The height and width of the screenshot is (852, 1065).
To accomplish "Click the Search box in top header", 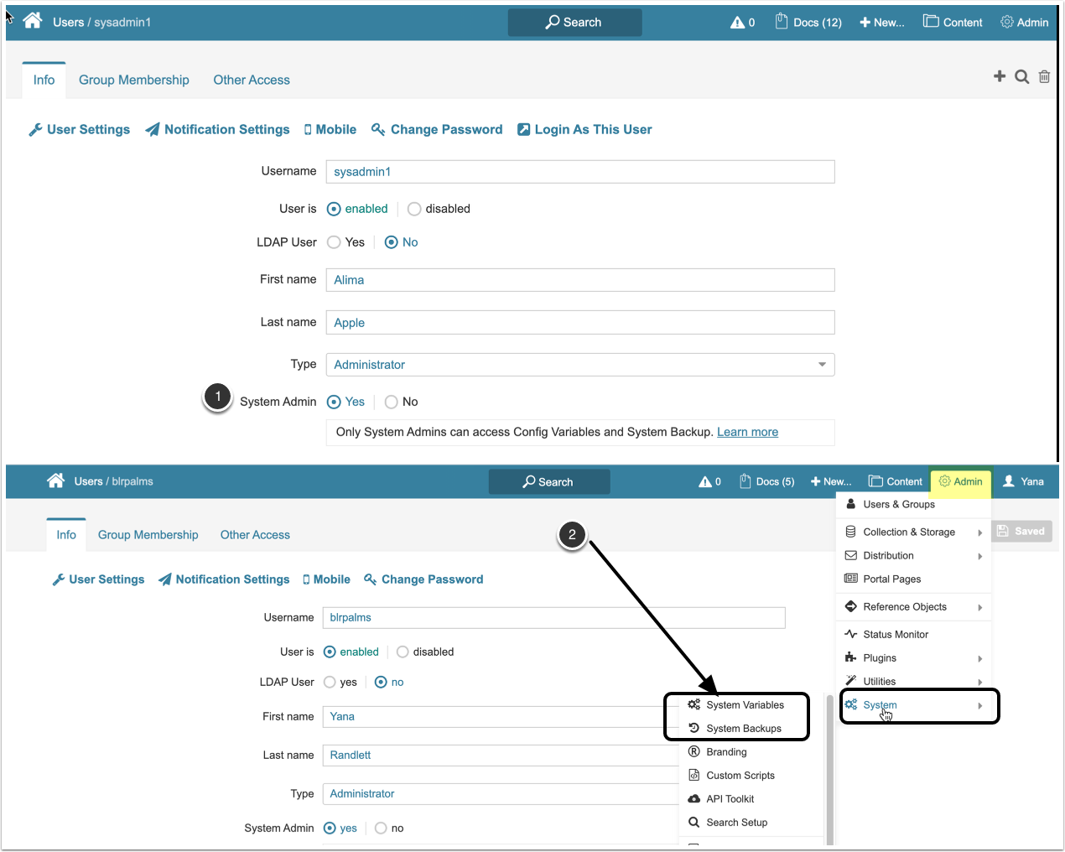I will pyautogui.click(x=574, y=23).
